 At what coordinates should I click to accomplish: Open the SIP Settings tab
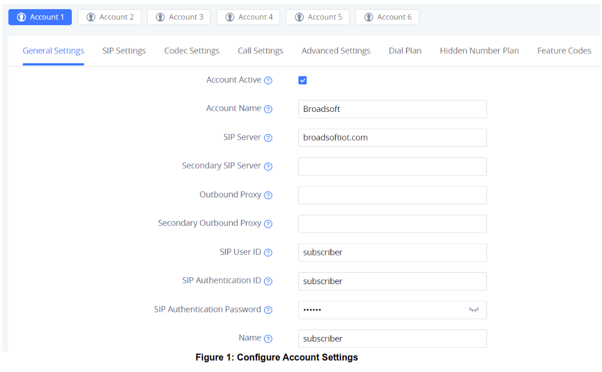(x=124, y=51)
